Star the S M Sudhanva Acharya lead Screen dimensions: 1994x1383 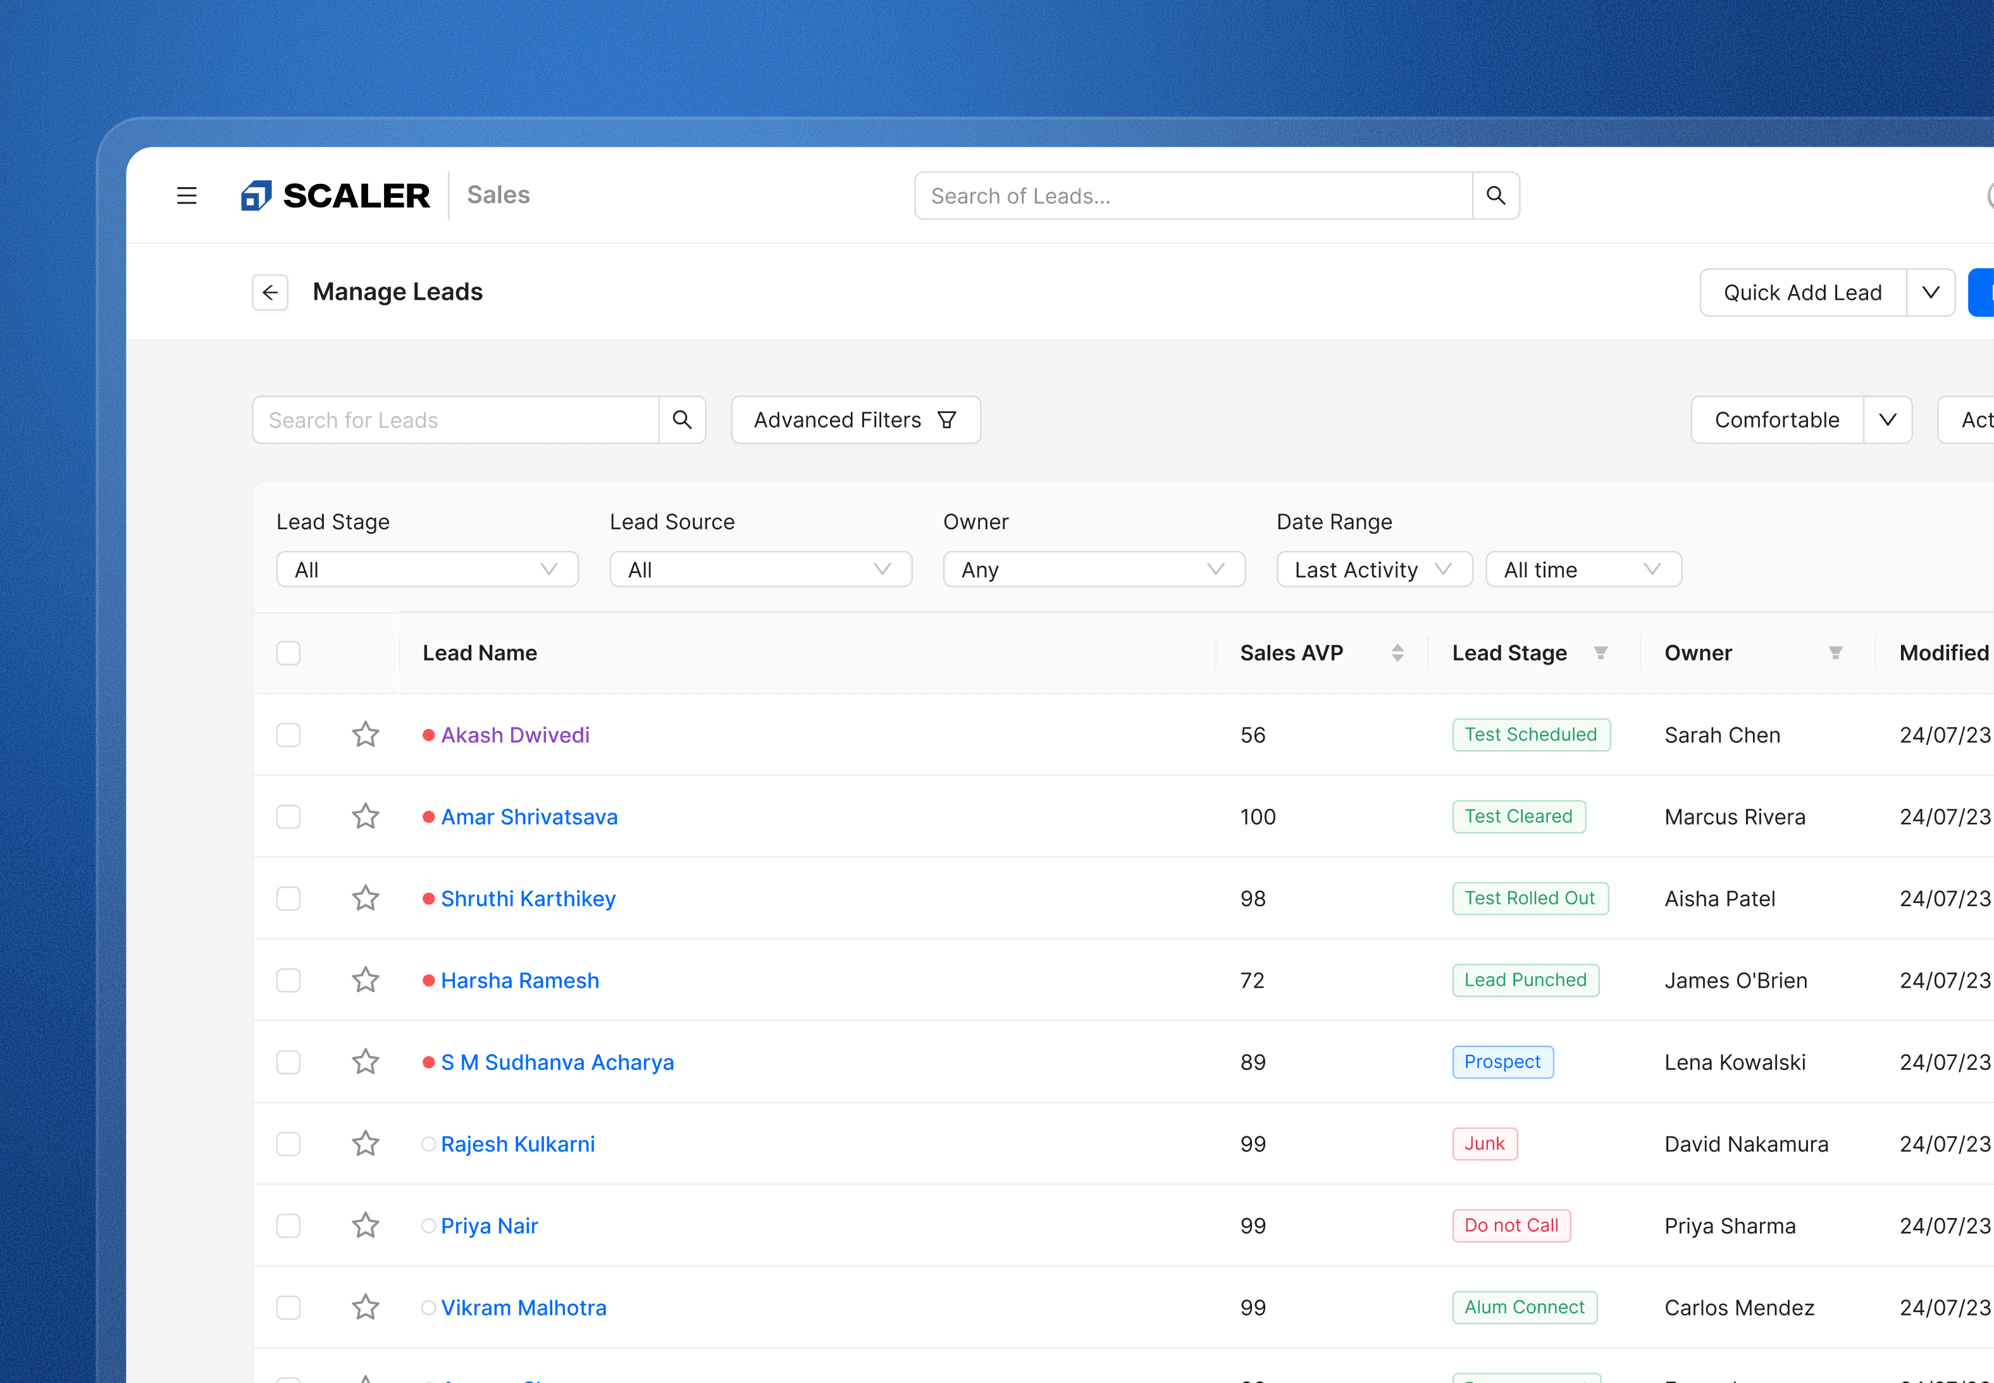click(x=366, y=1062)
